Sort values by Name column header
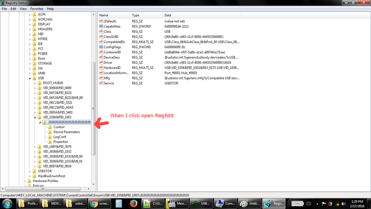371x209 pixels. (x=114, y=15)
